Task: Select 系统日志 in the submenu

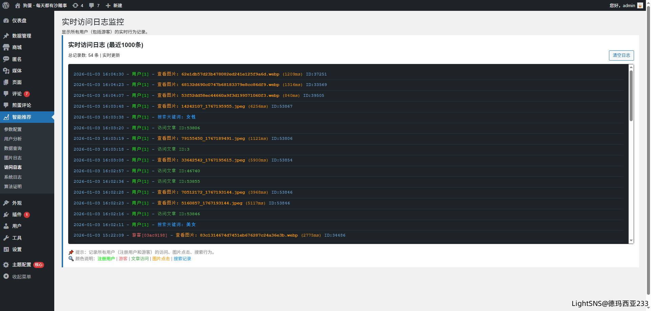Action: [x=13, y=177]
